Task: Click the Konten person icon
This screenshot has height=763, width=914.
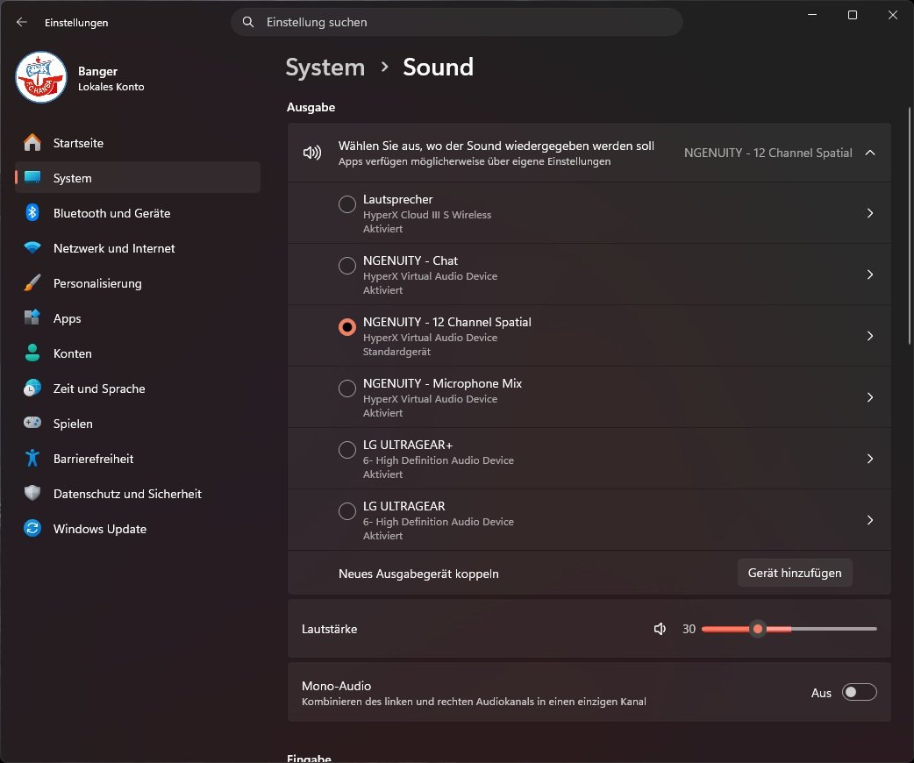Action: [x=32, y=353]
